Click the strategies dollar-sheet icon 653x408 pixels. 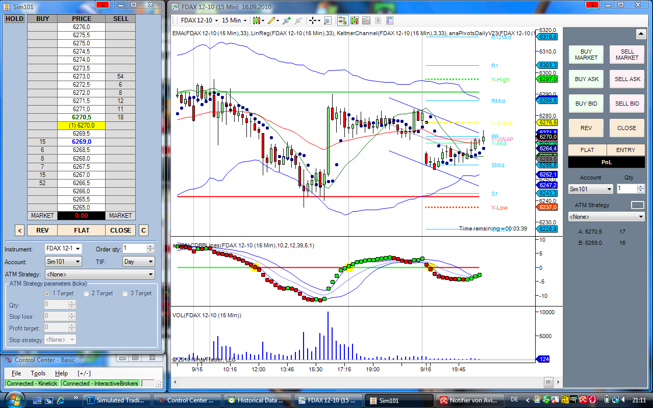(378, 20)
